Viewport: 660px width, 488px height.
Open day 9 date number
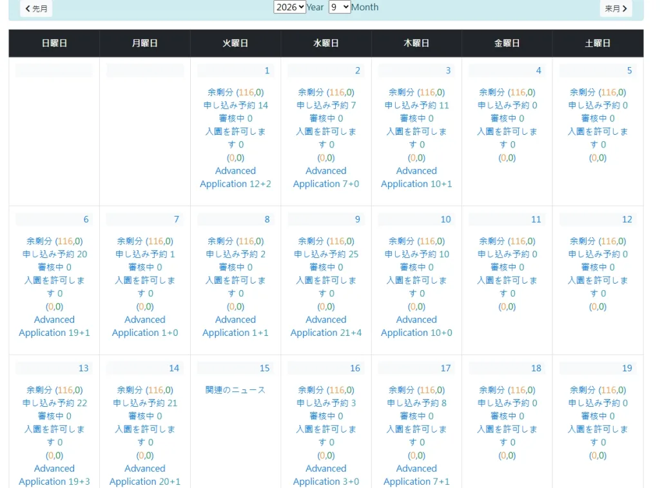(357, 219)
